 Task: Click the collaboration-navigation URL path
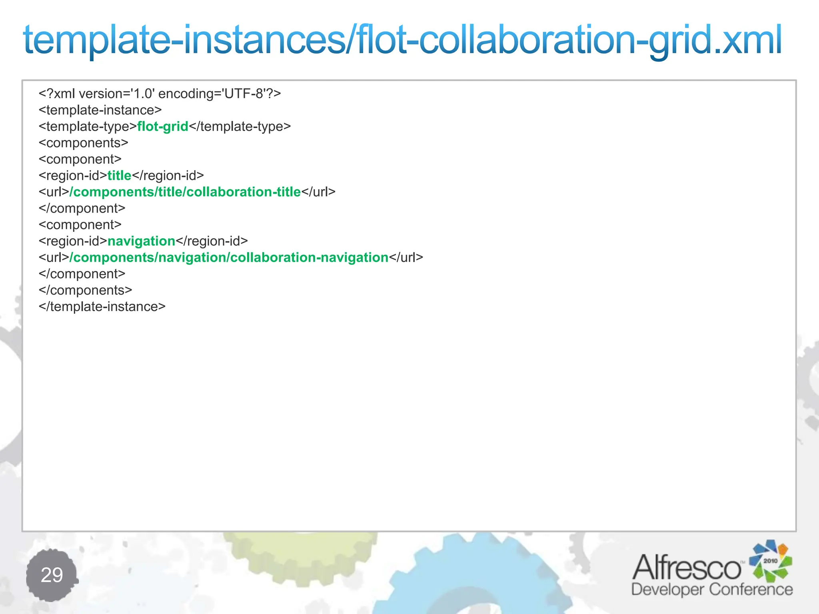(229, 258)
